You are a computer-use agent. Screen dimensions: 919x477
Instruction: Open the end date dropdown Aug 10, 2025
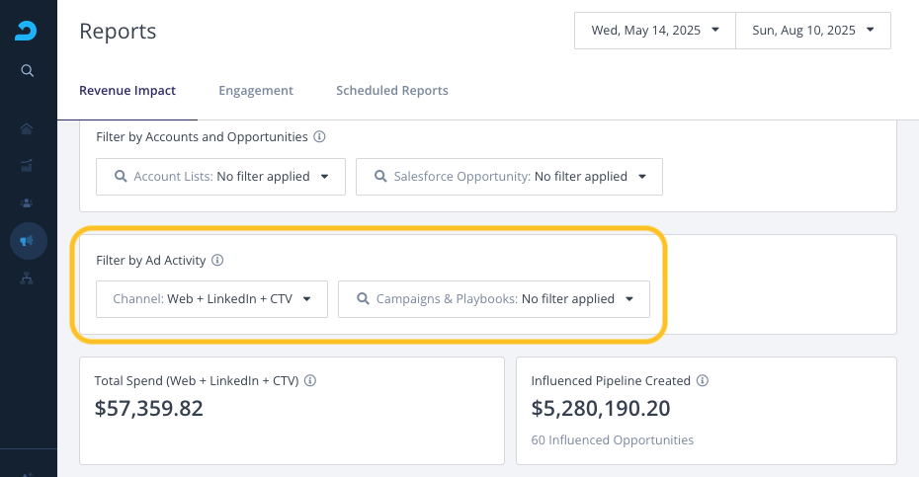click(x=813, y=31)
